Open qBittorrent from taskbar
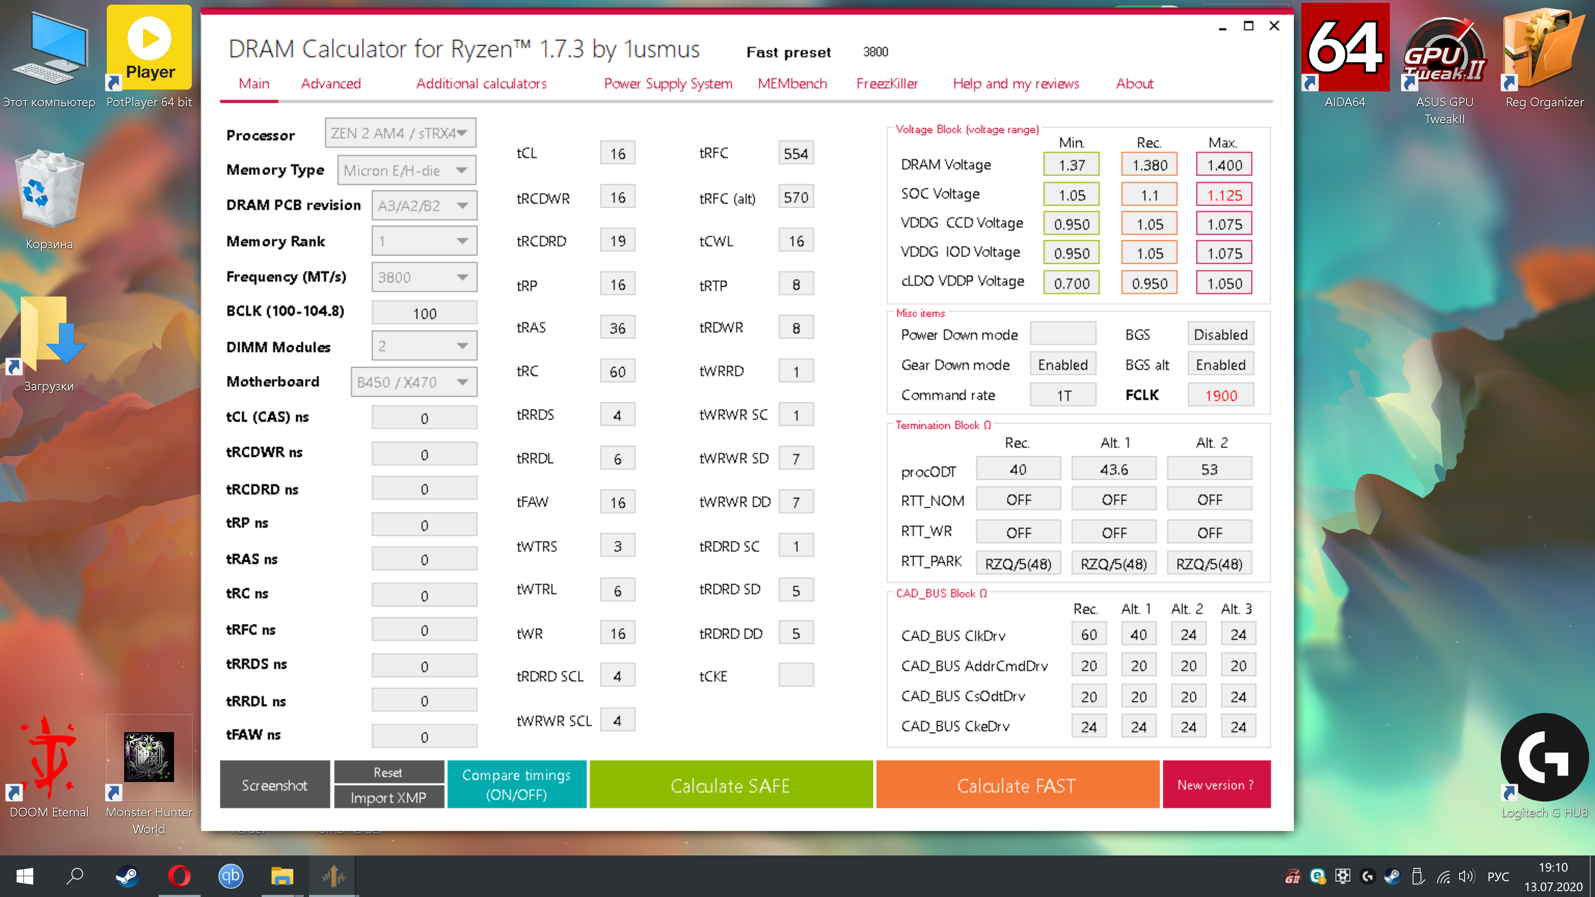 [231, 875]
